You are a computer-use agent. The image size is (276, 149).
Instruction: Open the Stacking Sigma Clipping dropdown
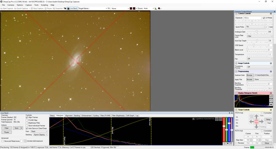pos(40,135)
